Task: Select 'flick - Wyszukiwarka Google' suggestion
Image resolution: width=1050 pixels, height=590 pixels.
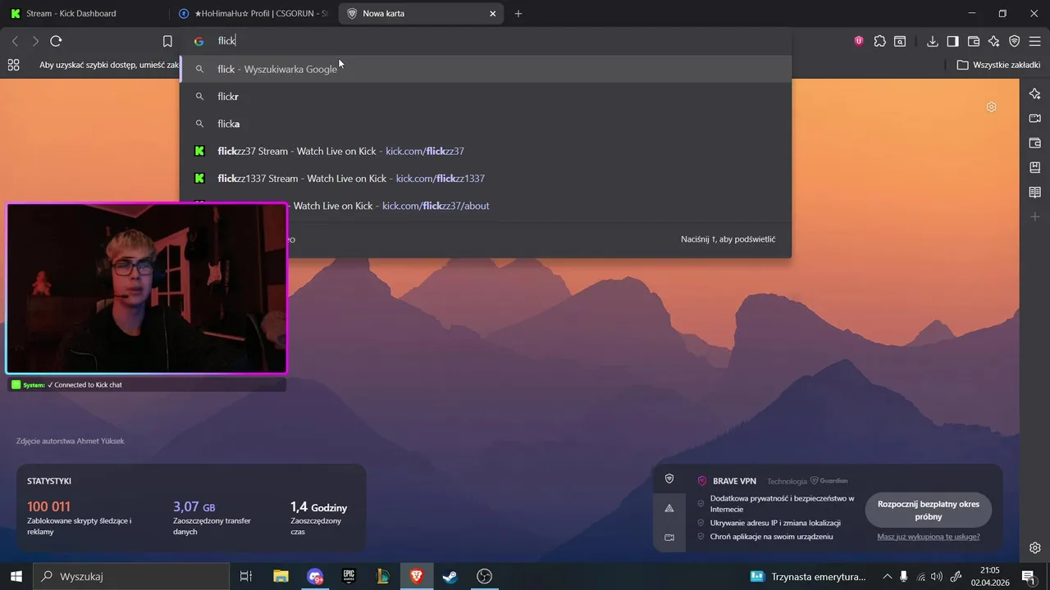Action: coord(486,69)
